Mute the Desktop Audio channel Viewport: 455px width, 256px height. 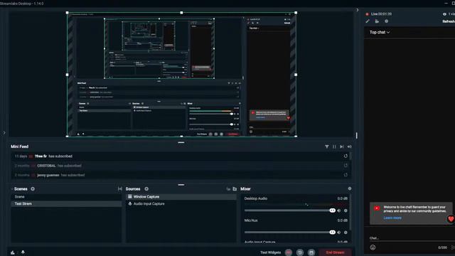coord(339,210)
